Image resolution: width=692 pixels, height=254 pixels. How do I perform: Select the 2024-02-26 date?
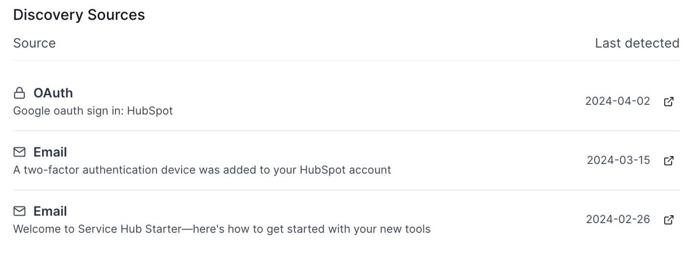click(618, 219)
